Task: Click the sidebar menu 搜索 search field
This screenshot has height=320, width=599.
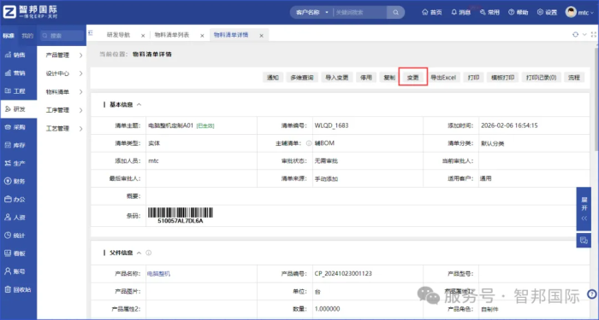Action: click(x=62, y=36)
